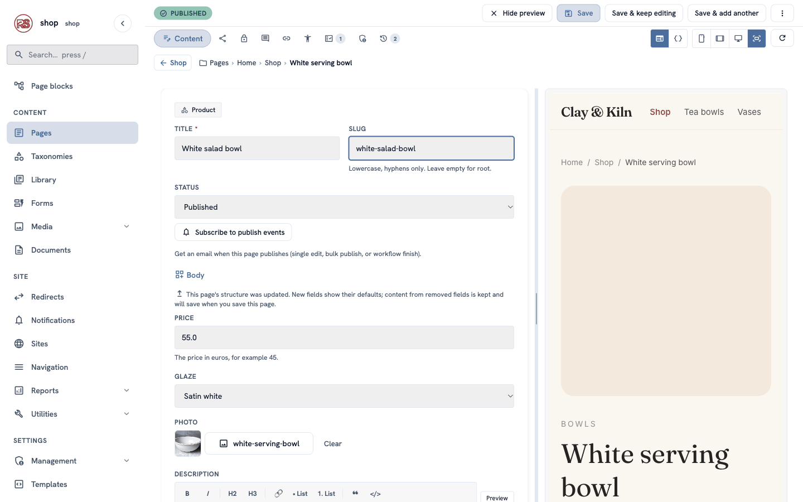
Task: Open the Shop tab in preview navigation
Action: click(660, 112)
